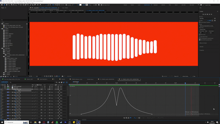The width and height of the screenshot is (220, 124).
Task: Select the Selection tool arrow
Action: pos(4,5)
